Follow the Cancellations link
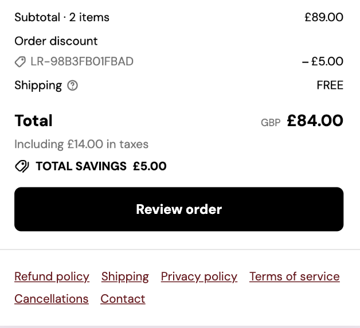 click(52, 299)
